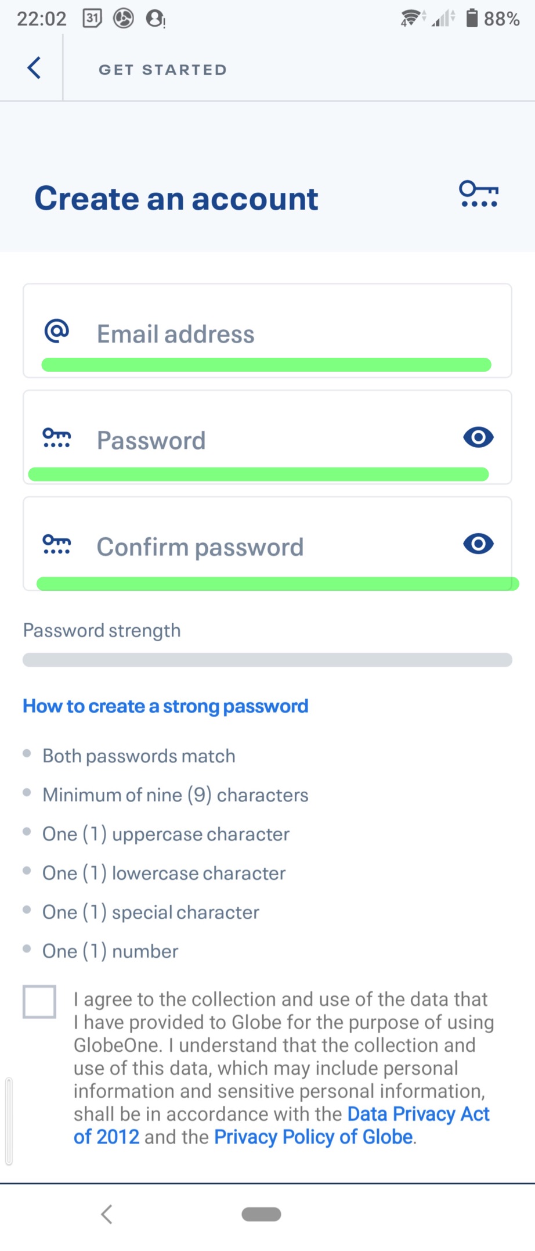Tap the GET STARTED header title
535x1251 pixels.
(x=162, y=70)
